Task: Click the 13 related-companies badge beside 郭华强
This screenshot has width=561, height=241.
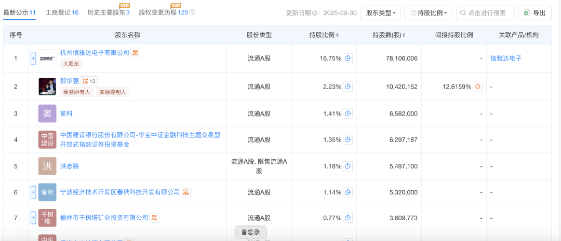Action: 89,81
